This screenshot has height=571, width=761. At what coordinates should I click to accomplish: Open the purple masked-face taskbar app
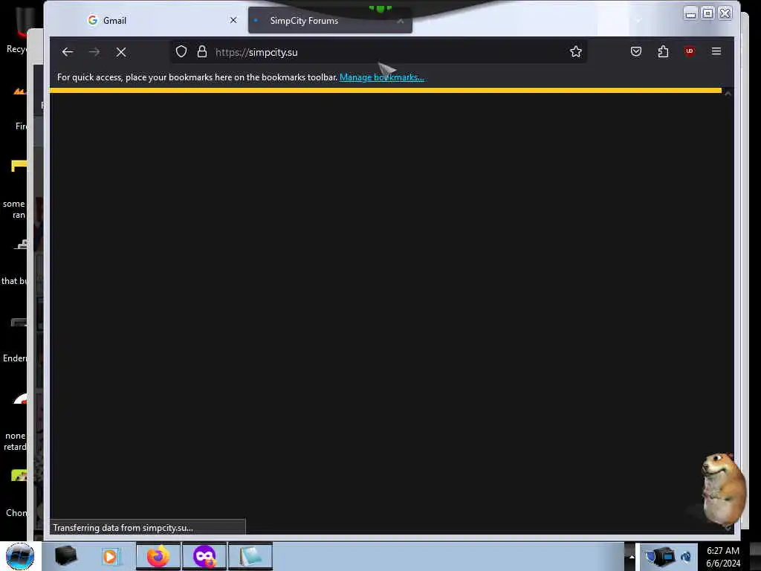pyautogui.click(x=204, y=556)
